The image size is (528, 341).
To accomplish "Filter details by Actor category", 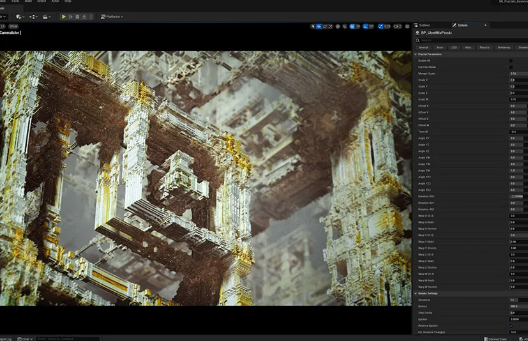I will click(x=440, y=47).
